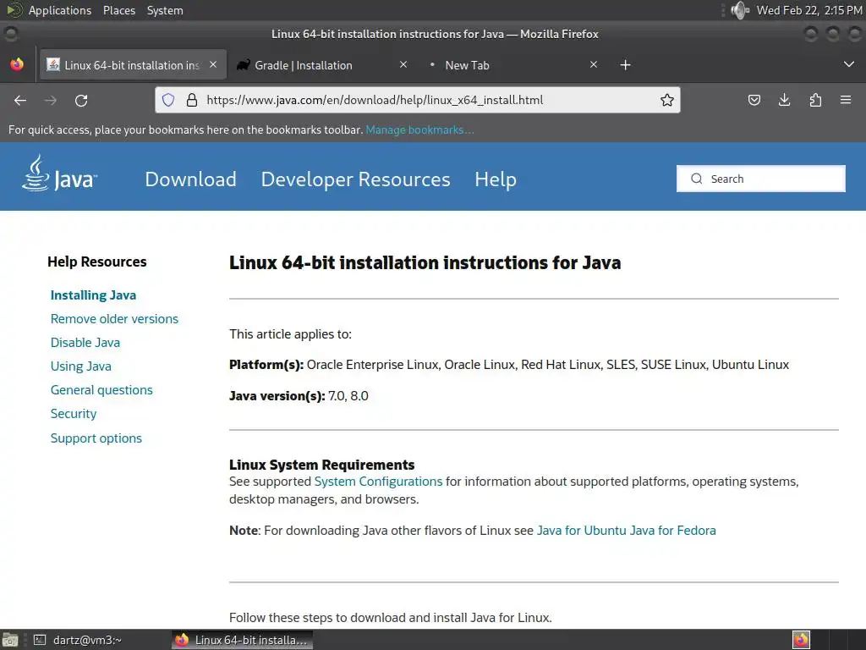The height and width of the screenshot is (650, 866).
Task: Follow the Java for Fedora link
Action: click(672, 531)
